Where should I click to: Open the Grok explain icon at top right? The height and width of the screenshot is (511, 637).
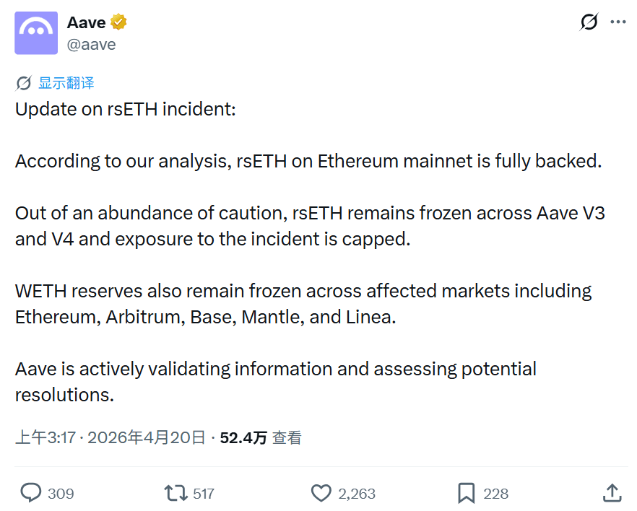589,22
